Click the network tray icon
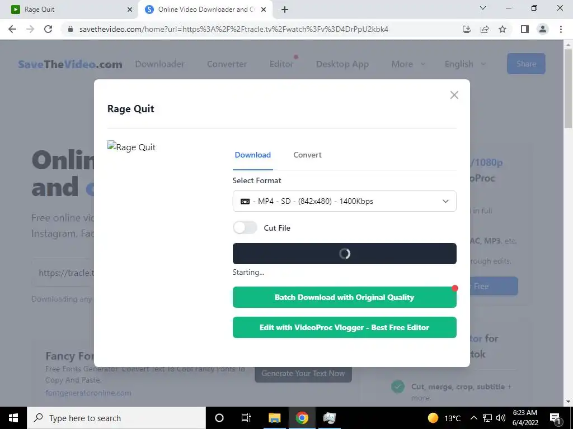 pyautogui.click(x=487, y=418)
